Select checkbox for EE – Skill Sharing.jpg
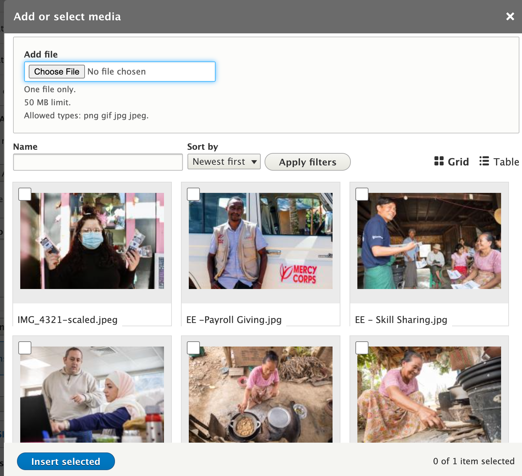This screenshot has width=522, height=476. 362,194
